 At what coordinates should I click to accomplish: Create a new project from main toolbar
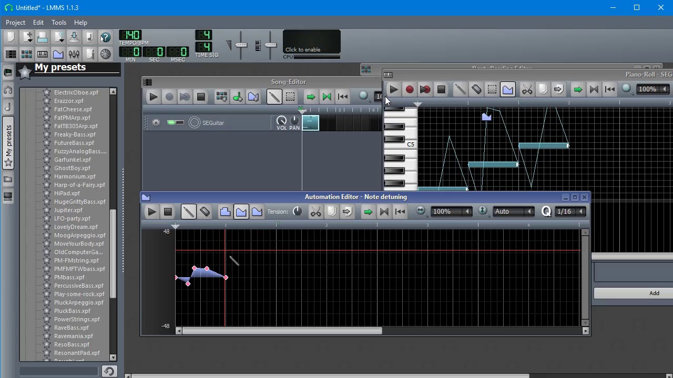tap(11, 37)
